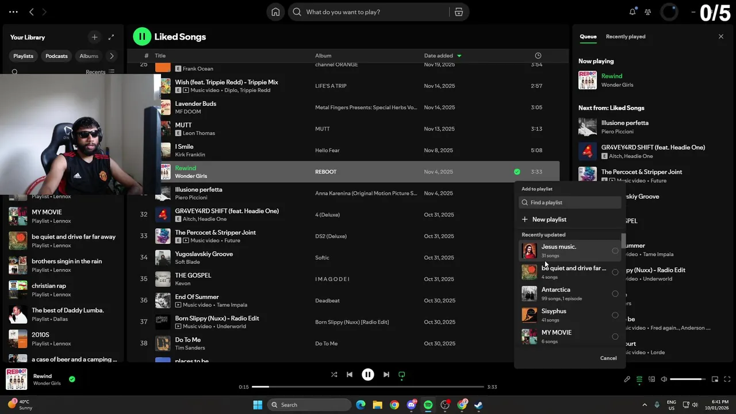
Task: Open the Recents sort dropdown in library
Action: point(100,72)
